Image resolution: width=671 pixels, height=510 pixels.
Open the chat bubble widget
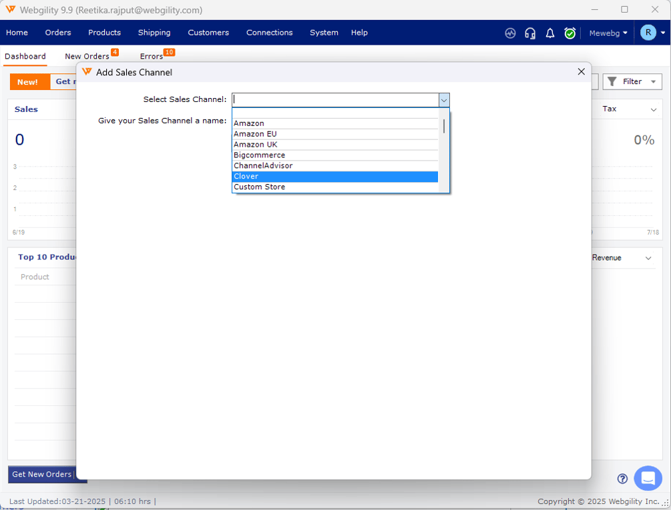click(648, 478)
